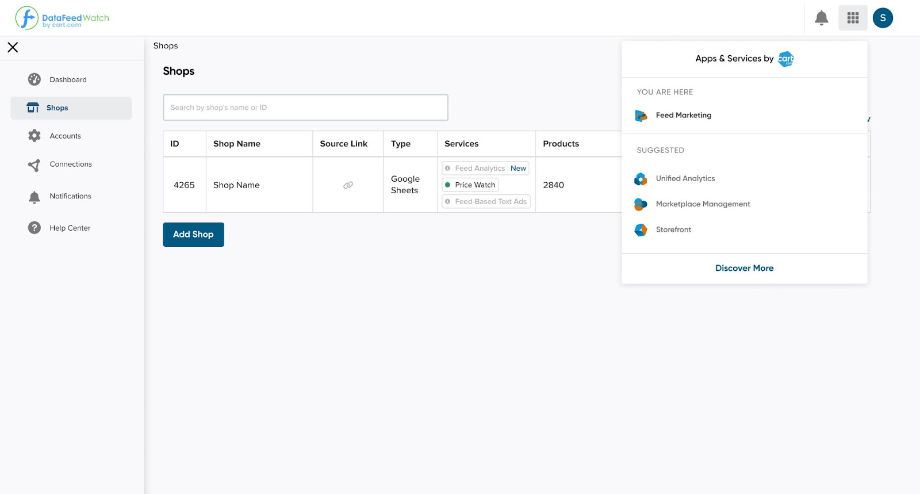Screen dimensions: 920x494
Task: Open Help Center from sidebar
Action: pos(70,228)
